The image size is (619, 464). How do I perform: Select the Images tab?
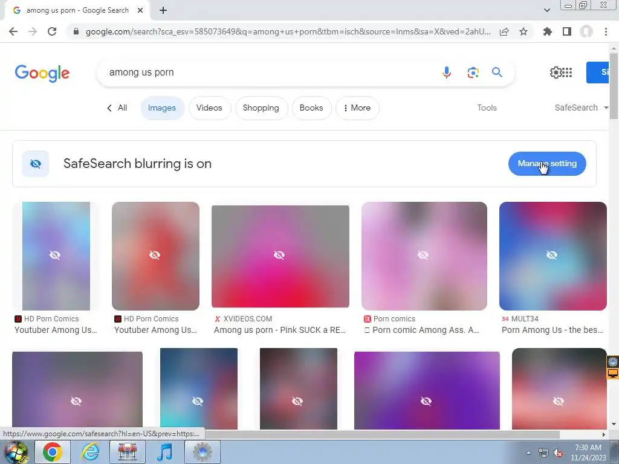[x=162, y=108]
